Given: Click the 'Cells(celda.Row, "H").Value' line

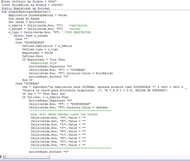Looking at the screenshot, I should [x=58, y=121].
